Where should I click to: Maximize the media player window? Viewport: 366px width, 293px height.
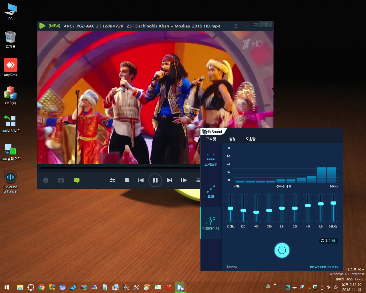coord(256,25)
